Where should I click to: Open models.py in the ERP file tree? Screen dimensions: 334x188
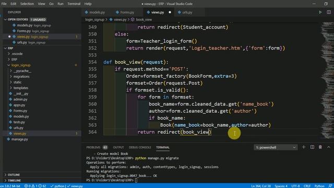coord(21,116)
